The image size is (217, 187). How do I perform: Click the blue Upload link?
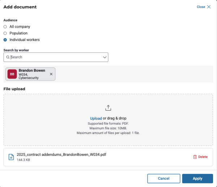point(96,118)
